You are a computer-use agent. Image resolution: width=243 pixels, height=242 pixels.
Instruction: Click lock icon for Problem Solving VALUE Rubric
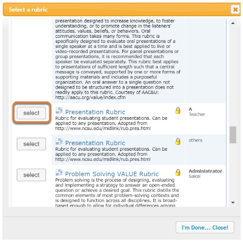(x=178, y=172)
